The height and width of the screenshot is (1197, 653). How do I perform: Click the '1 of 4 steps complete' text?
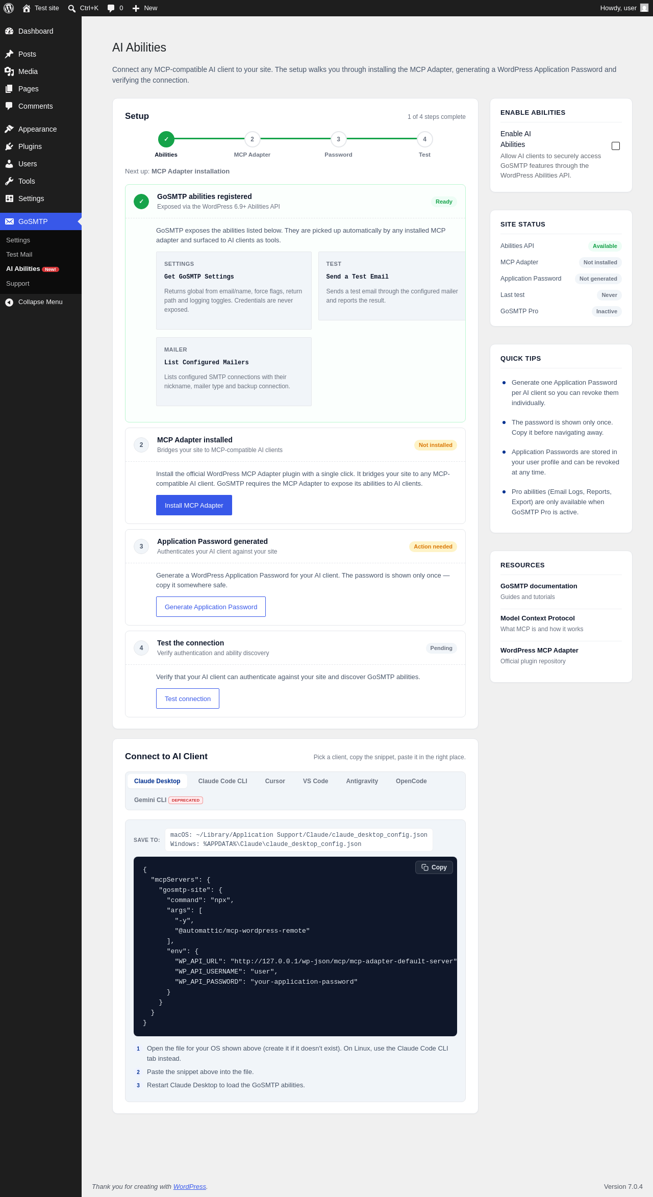(x=437, y=117)
